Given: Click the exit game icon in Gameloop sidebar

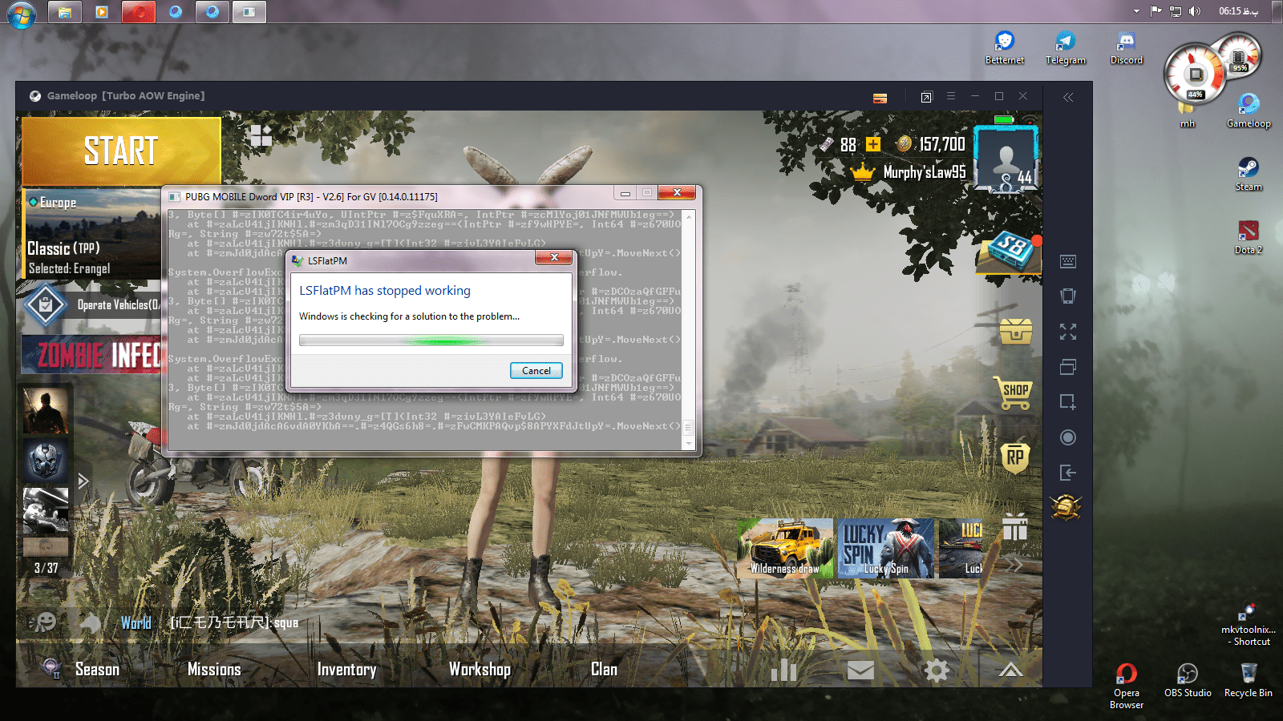Looking at the screenshot, I should point(1067,473).
